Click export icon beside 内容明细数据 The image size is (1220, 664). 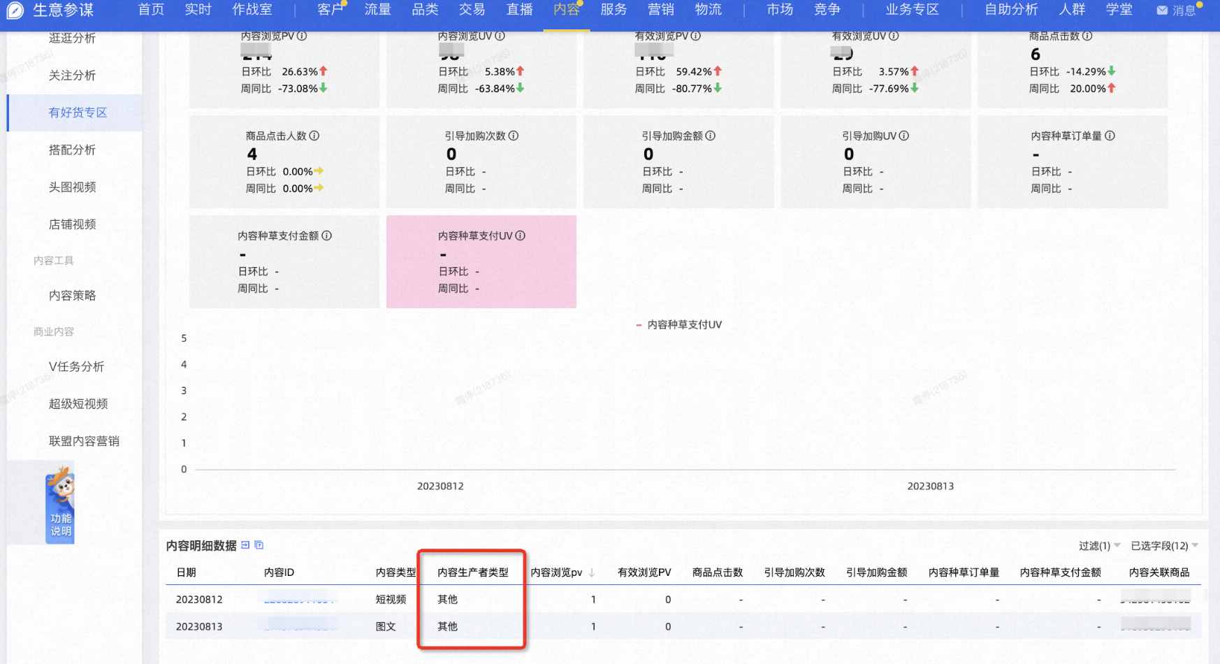pos(245,544)
